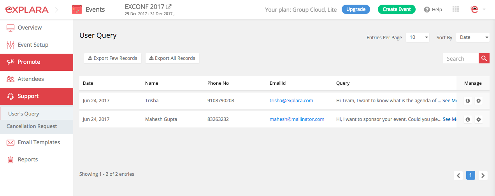
Task: Click the Phone No column header
Action: coord(218,83)
